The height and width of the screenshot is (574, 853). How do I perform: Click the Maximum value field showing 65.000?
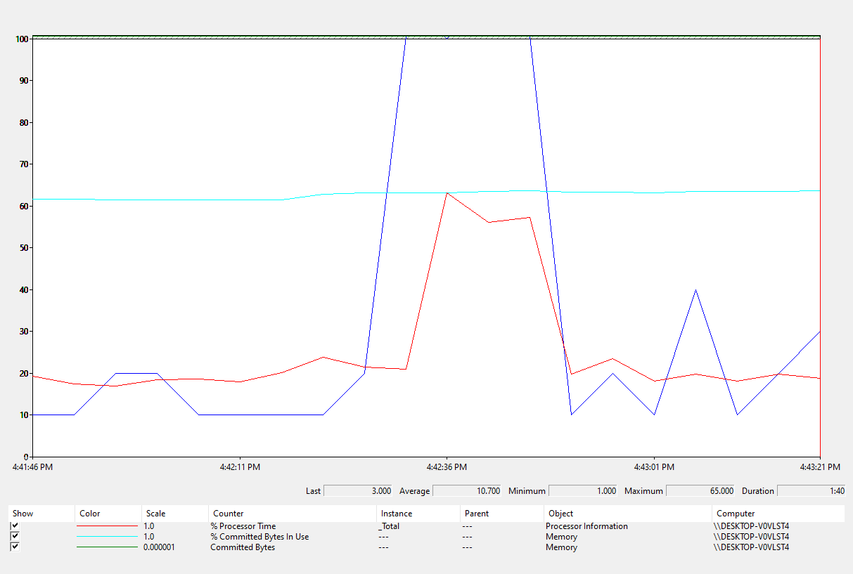tap(700, 490)
